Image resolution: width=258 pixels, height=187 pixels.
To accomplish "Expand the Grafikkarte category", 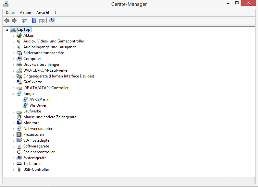I will (13, 82).
